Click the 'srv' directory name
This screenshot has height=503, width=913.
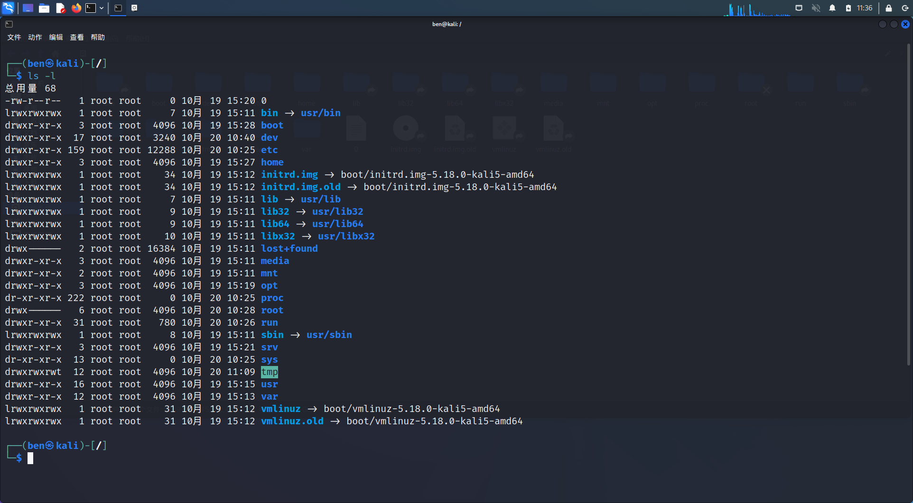[x=270, y=347]
